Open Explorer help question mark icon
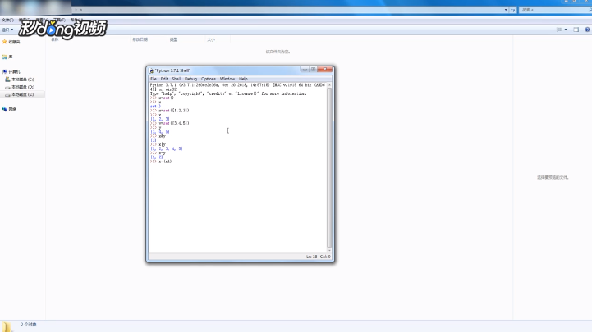The width and height of the screenshot is (592, 332). pos(587,30)
